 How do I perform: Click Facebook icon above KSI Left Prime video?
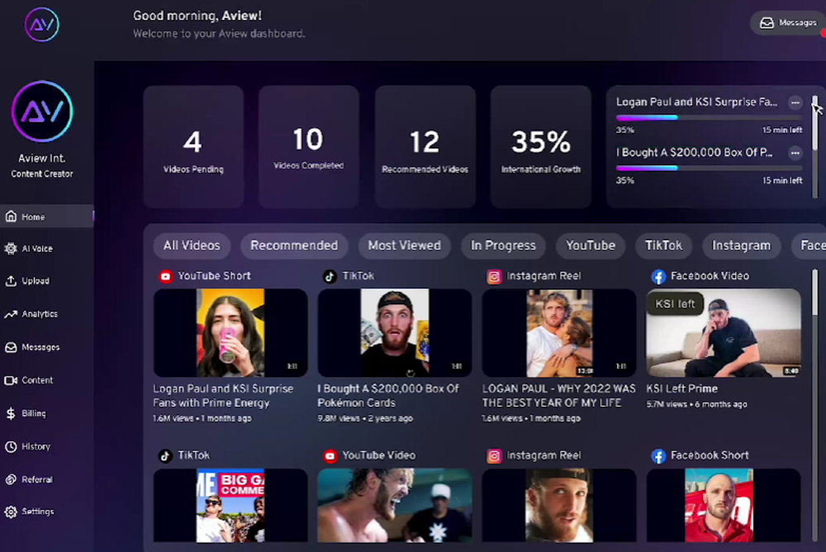658,276
